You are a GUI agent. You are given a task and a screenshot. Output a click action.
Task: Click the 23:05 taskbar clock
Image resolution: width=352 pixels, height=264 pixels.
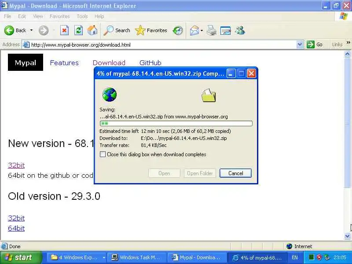(x=340, y=257)
